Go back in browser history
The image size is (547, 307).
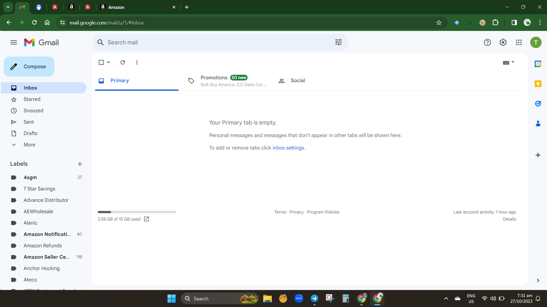[x=9, y=22]
